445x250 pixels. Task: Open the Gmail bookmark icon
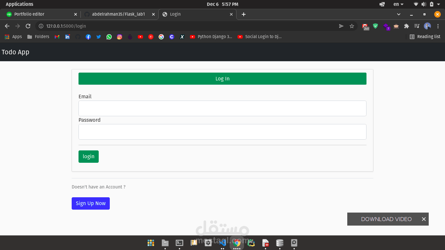tap(57, 36)
